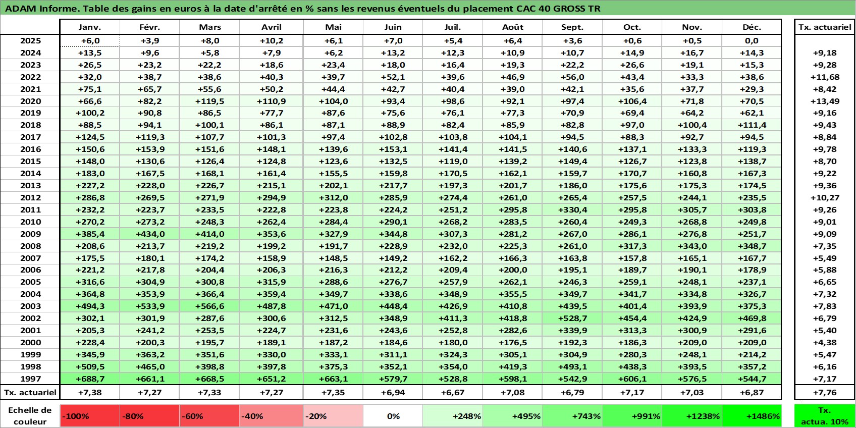The height and width of the screenshot is (428, 856).
Task: Click the green 'Tx. actua. 10%' cell
Action: 825,416
